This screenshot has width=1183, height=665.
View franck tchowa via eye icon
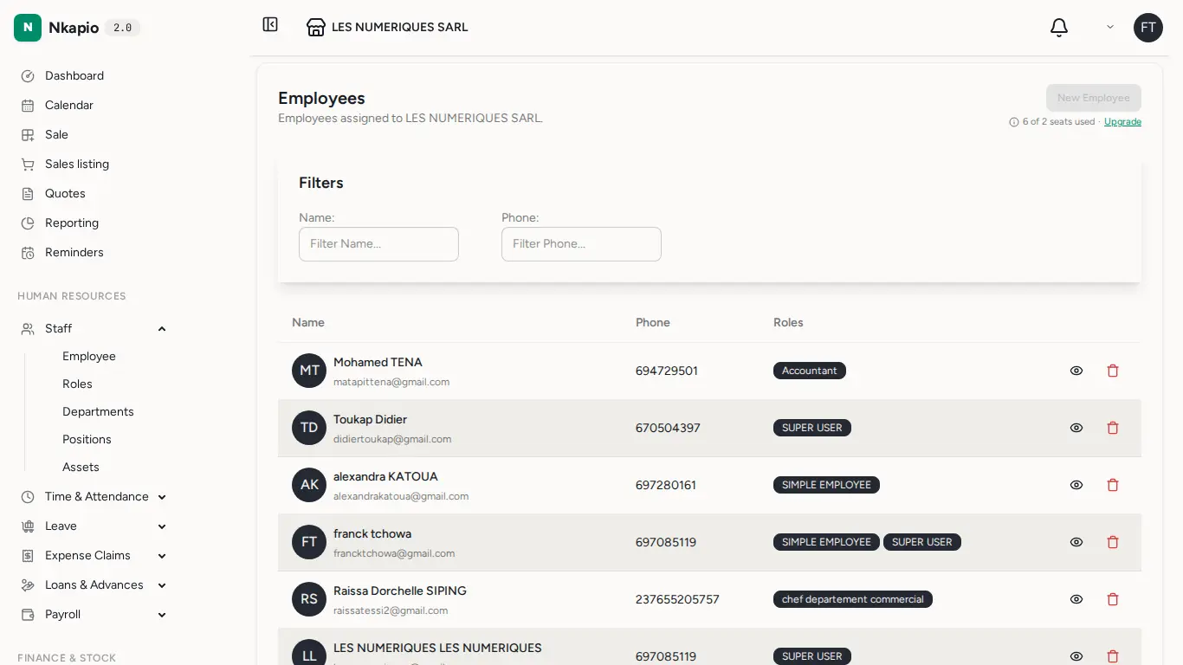tap(1076, 542)
